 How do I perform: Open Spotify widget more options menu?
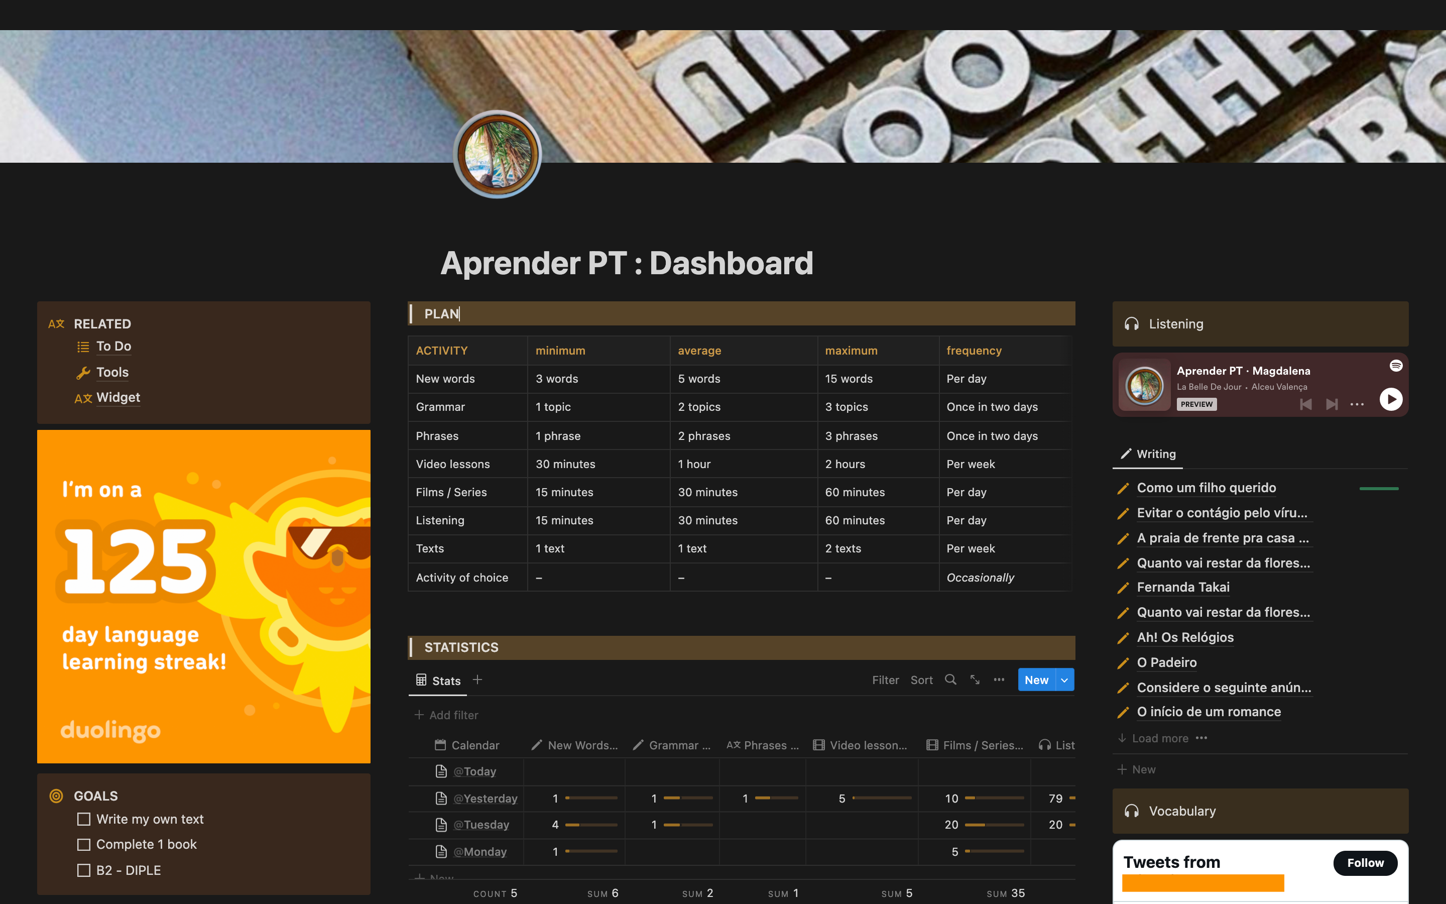[x=1357, y=404]
